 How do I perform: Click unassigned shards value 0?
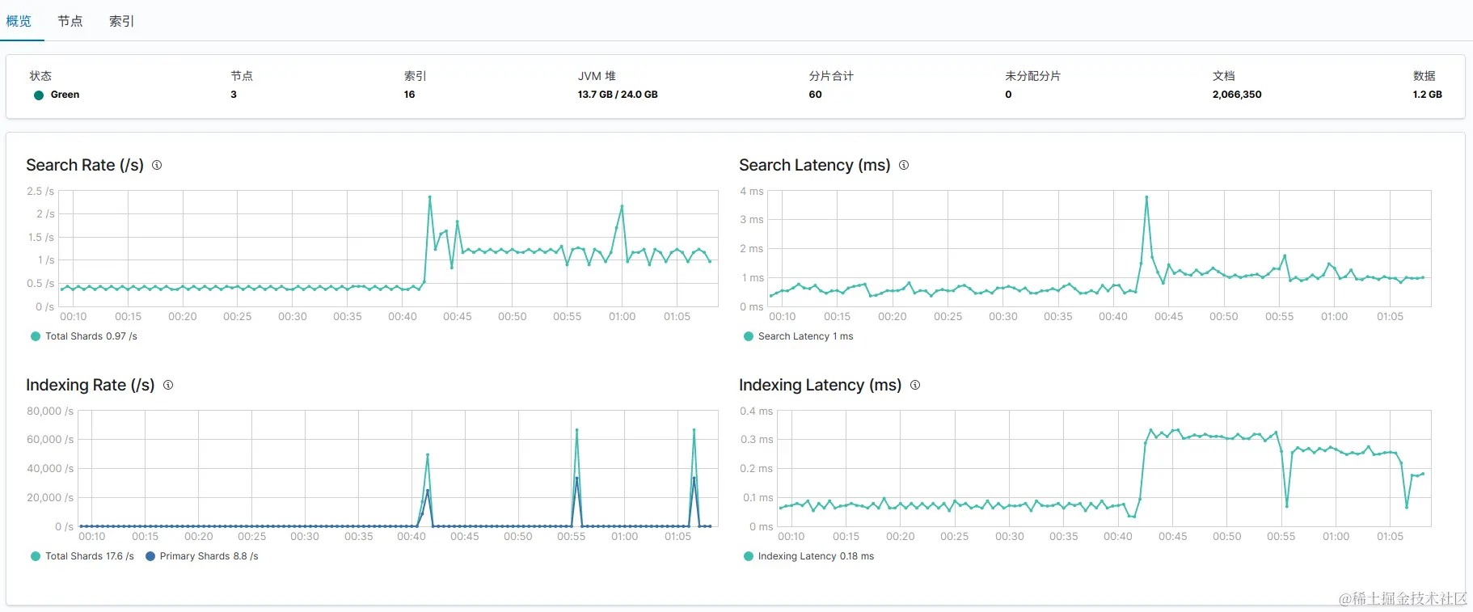tap(1008, 95)
